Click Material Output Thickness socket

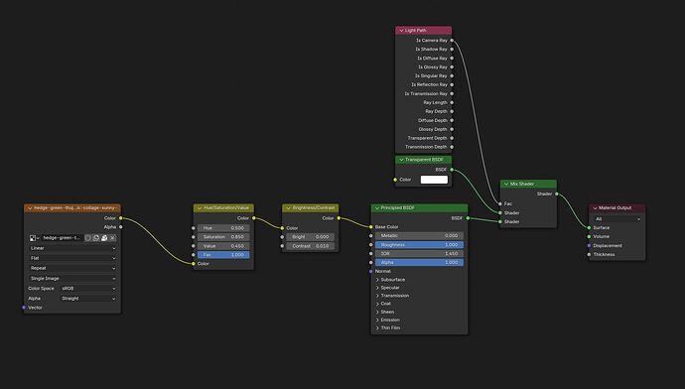589,254
